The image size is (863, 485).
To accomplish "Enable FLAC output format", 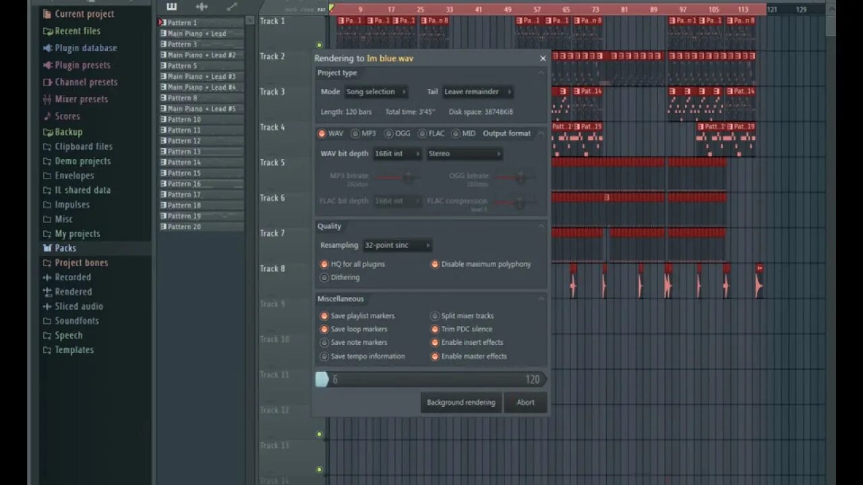I will 422,133.
